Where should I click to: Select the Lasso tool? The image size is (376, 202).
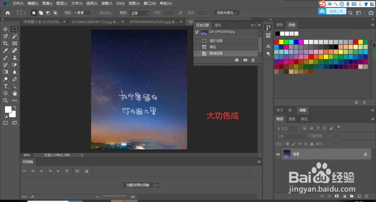pyautogui.click(x=5, y=36)
